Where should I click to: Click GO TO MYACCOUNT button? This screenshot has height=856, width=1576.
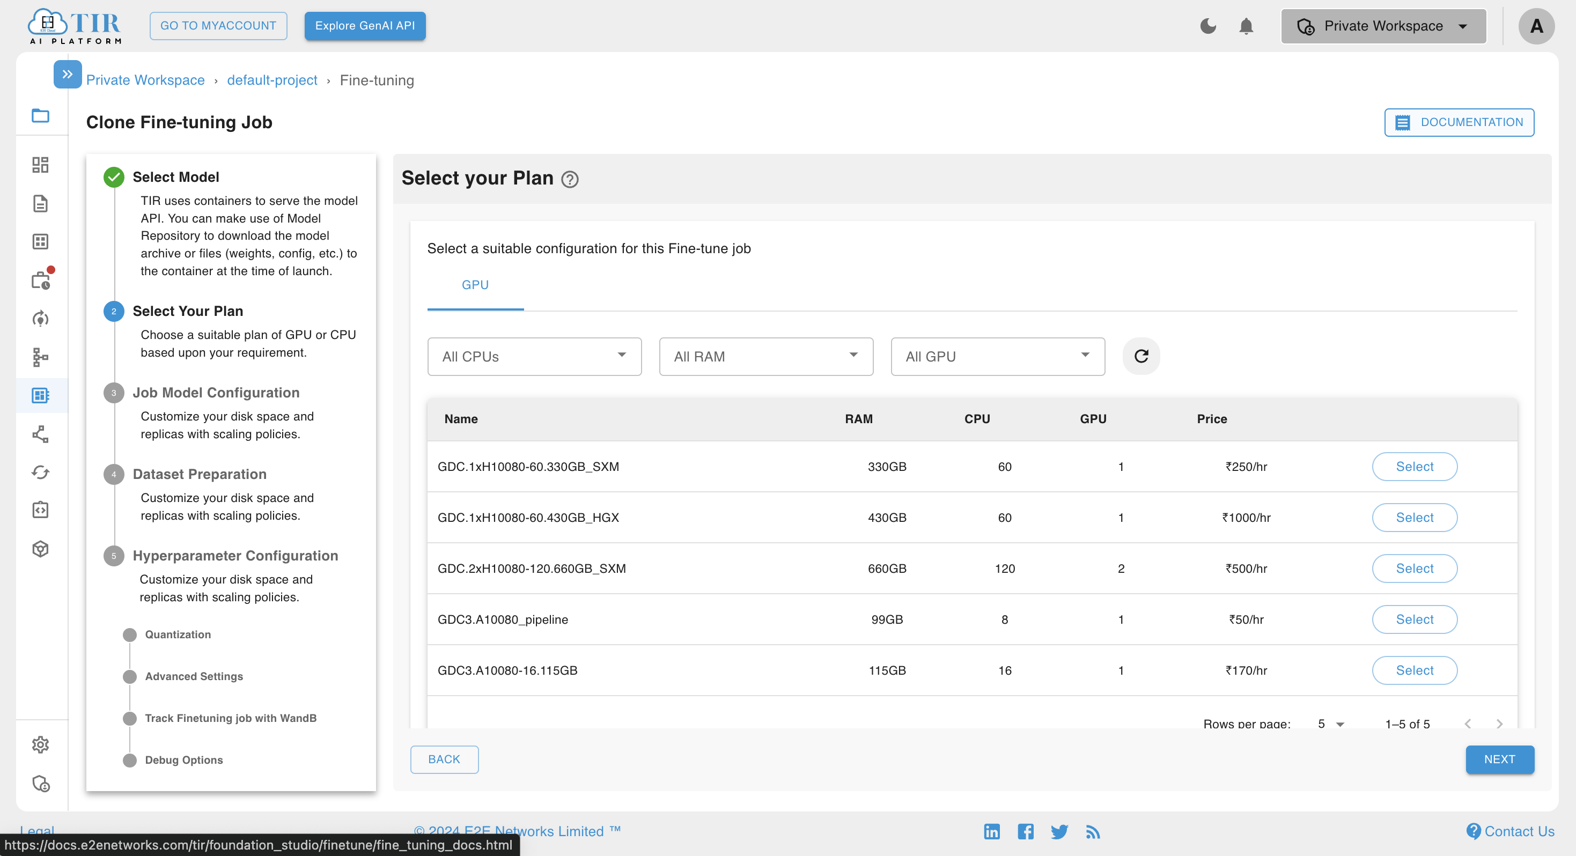(218, 26)
